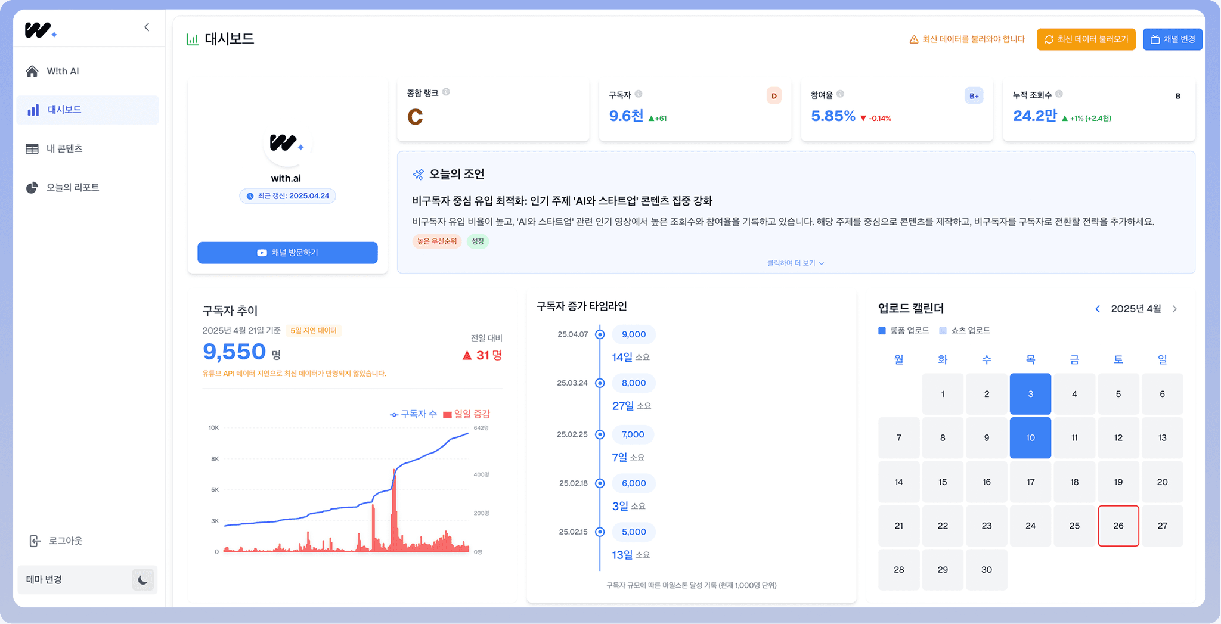Toggle 일일 증감 series in chart legend
The image size is (1221, 624).
(x=467, y=414)
